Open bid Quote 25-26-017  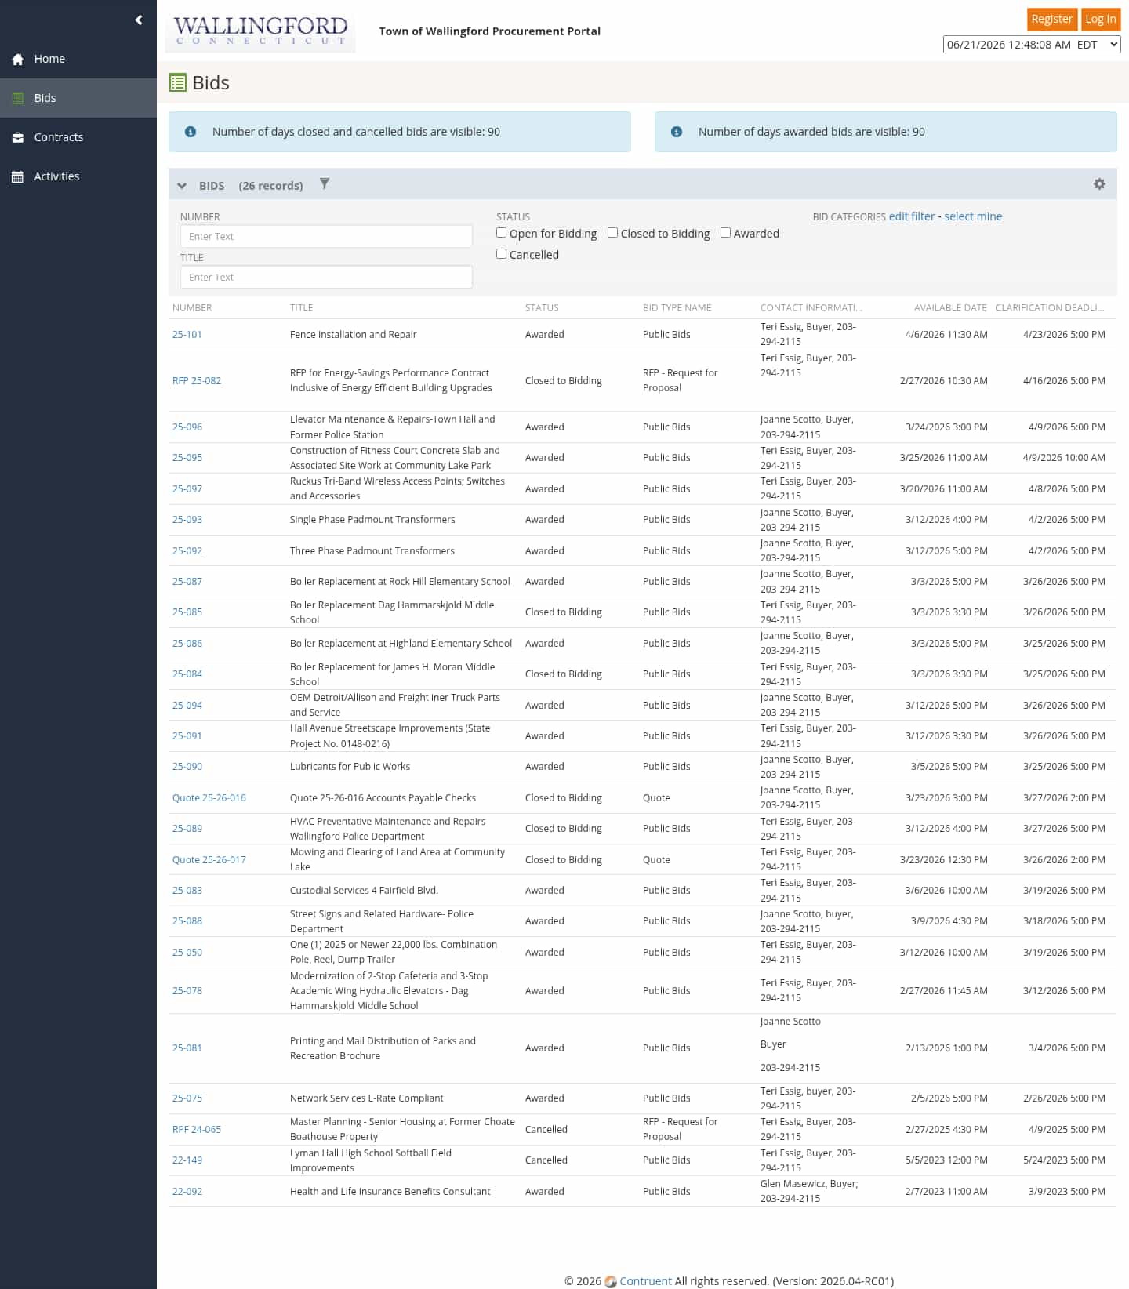click(209, 860)
